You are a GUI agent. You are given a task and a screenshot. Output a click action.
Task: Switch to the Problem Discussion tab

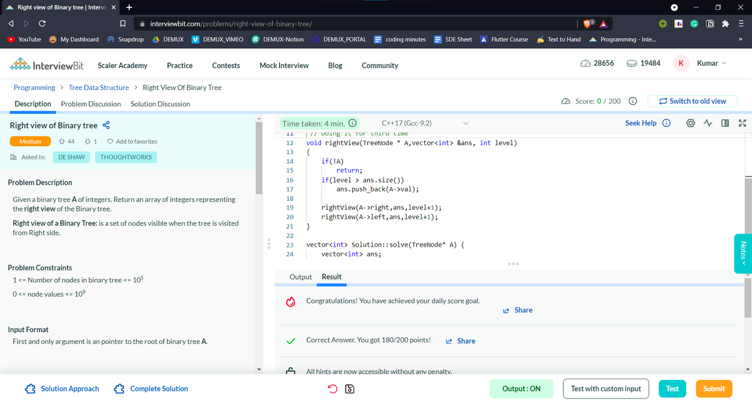point(91,104)
